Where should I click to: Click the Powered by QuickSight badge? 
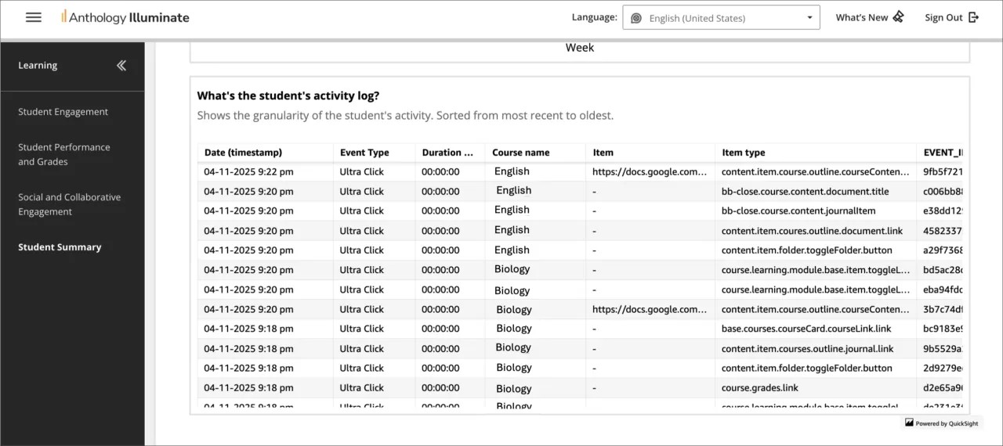(941, 423)
